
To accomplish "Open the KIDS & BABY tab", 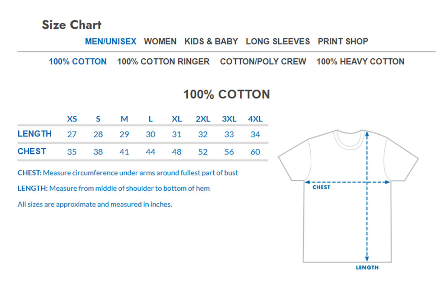I will [211, 41].
